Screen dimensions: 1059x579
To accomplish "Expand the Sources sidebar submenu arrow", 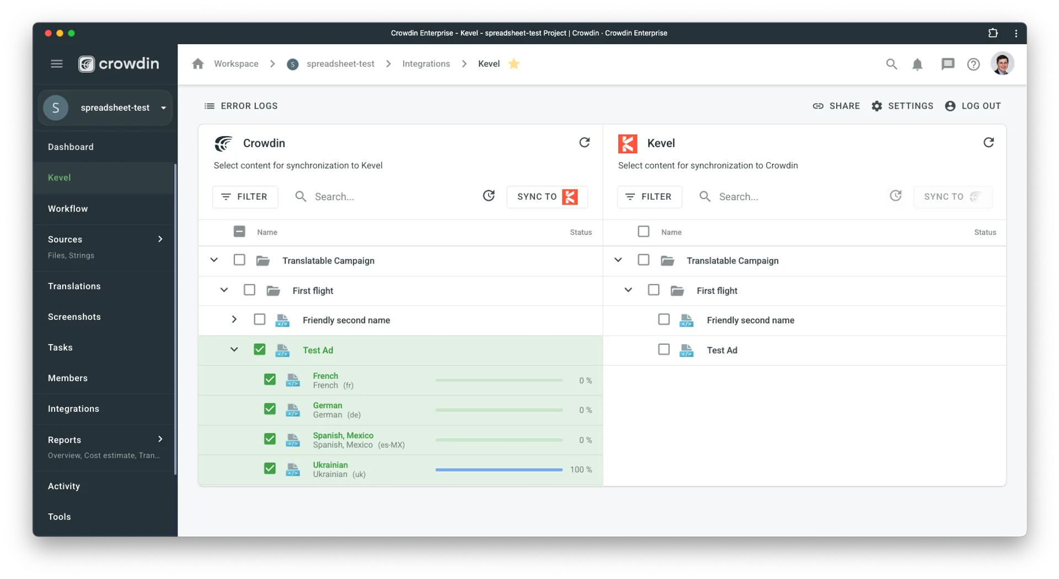I will [x=161, y=239].
